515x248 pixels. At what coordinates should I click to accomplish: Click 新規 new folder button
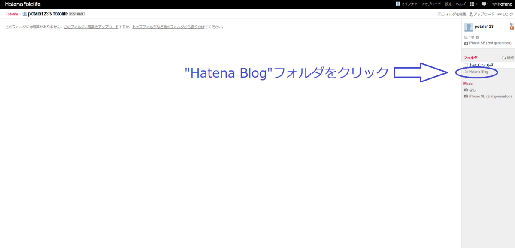tap(508, 57)
